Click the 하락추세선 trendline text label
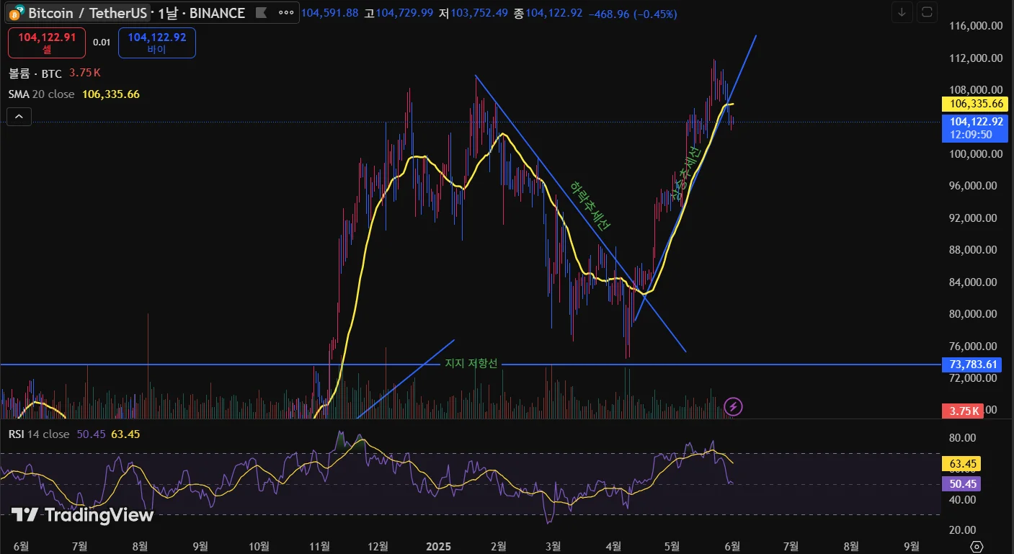1014x554 pixels. 590,205
